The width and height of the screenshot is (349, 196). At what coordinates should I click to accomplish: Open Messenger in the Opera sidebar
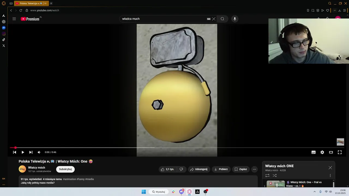4,28
